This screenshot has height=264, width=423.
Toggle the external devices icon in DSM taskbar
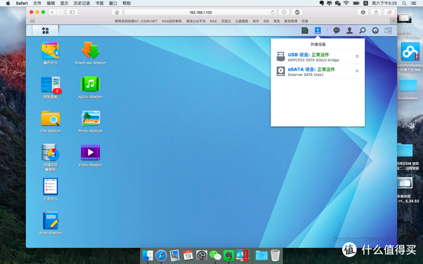click(x=318, y=30)
